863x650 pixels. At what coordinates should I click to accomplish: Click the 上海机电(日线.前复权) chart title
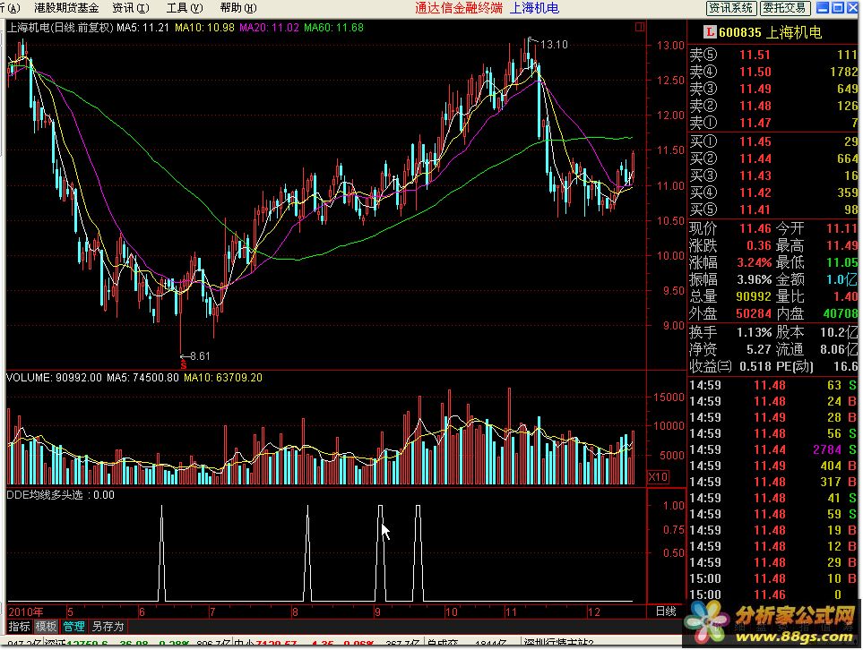tap(60, 28)
